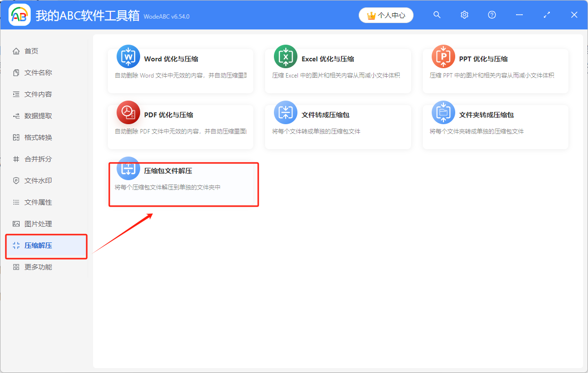Click the 个人中心 button
This screenshot has width=588, height=373.
[386, 15]
